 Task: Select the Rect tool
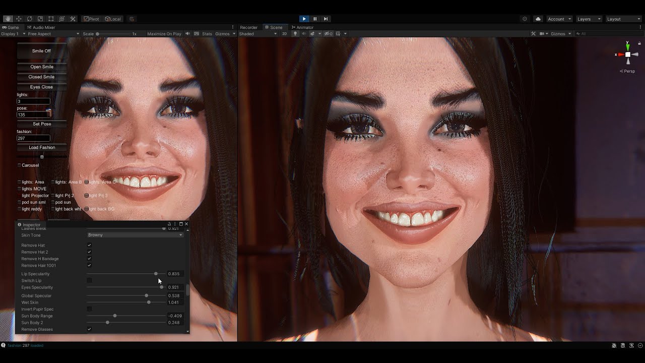tap(51, 19)
